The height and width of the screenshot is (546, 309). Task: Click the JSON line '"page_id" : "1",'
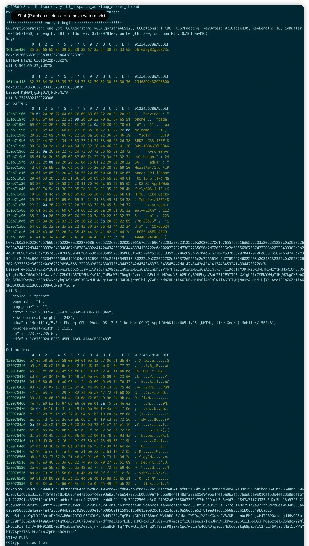coord(28,302)
